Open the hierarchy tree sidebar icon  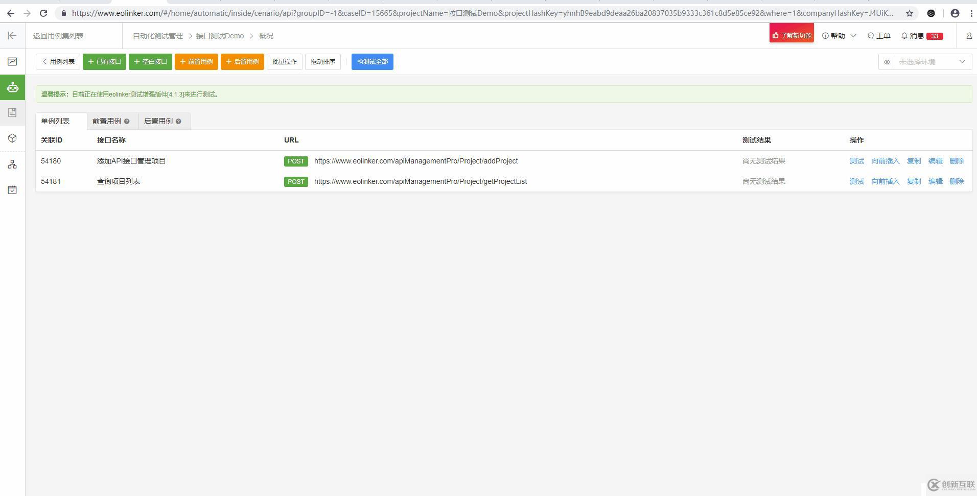tap(12, 164)
